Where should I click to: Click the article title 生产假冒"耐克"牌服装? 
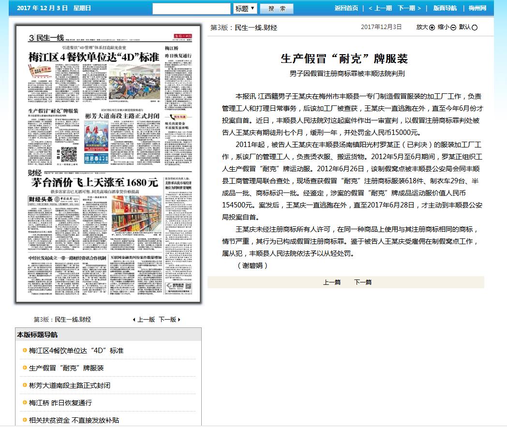344,59
